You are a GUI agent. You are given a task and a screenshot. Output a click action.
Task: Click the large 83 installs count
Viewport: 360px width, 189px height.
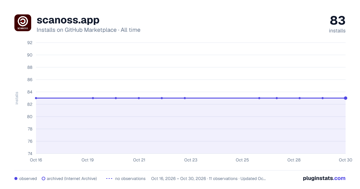tap(337, 21)
